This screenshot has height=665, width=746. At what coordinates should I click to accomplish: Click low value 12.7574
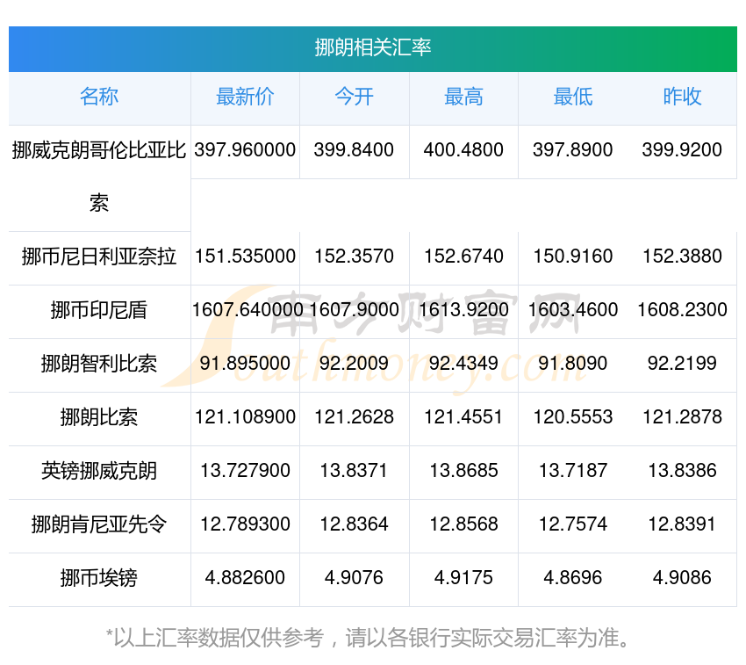(x=573, y=524)
